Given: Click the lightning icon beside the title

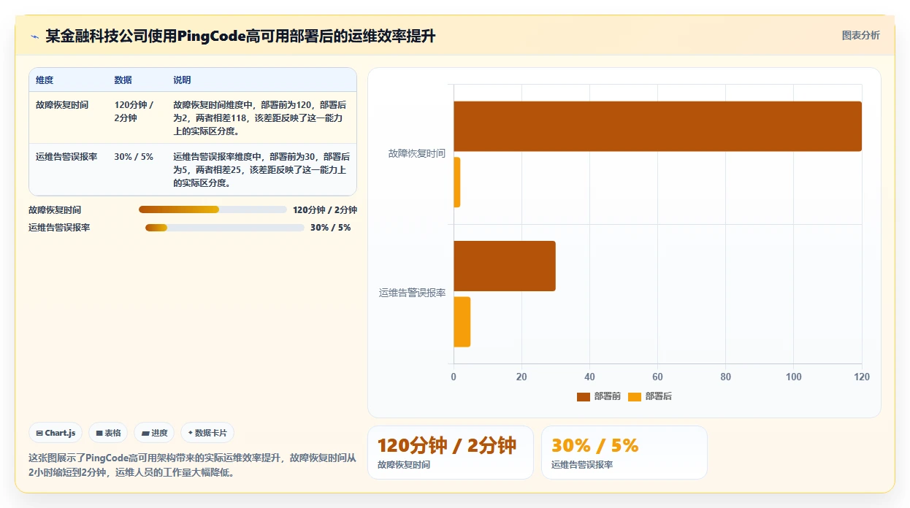Looking at the screenshot, I should 34,36.
